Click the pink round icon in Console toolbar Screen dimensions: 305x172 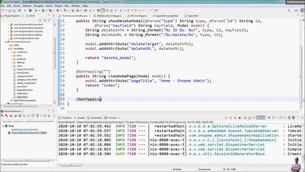(294, 118)
